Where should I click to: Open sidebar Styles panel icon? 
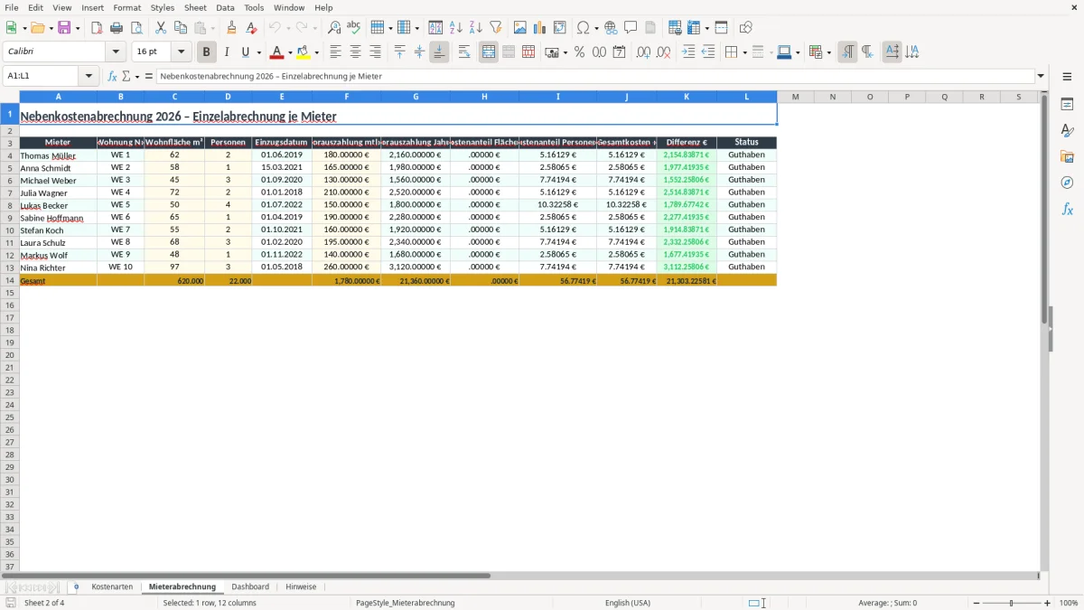1067,130
